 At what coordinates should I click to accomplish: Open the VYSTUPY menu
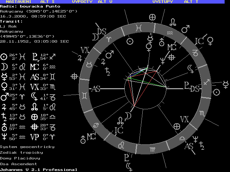coord(162,2)
